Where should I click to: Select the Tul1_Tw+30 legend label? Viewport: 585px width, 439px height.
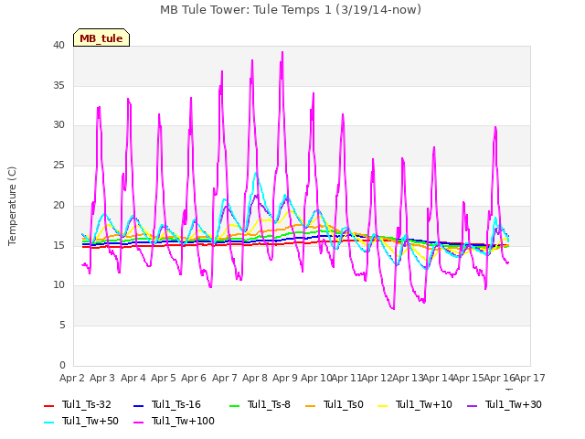(x=514, y=404)
